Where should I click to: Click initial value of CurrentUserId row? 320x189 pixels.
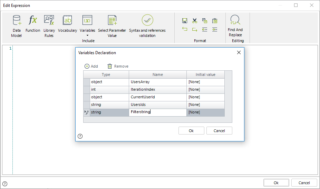tap(205, 97)
